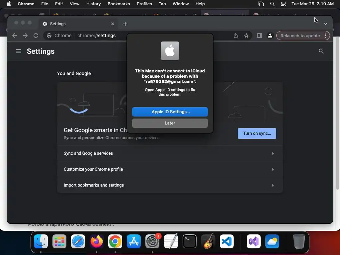
Task: Open the Bookmarks menu
Action: tap(119, 4)
